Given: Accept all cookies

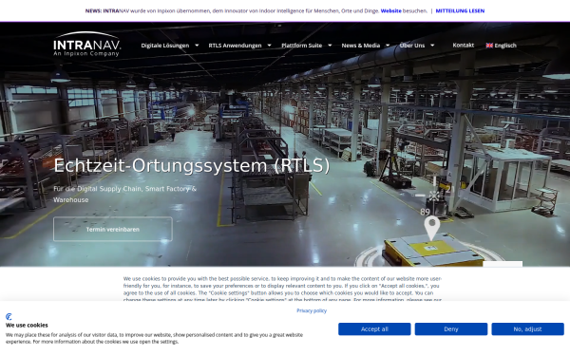Looking at the screenshot, I should click(374, 329).
